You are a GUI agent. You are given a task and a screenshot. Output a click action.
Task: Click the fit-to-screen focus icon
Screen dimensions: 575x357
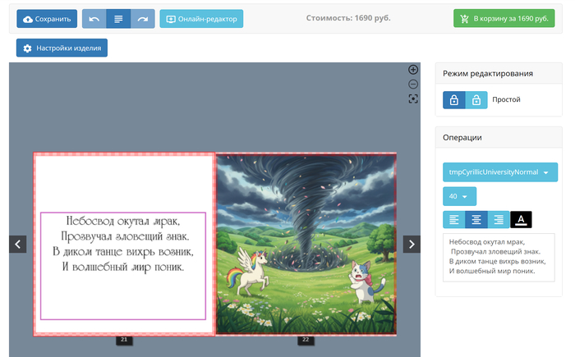(x=413, y=98)
